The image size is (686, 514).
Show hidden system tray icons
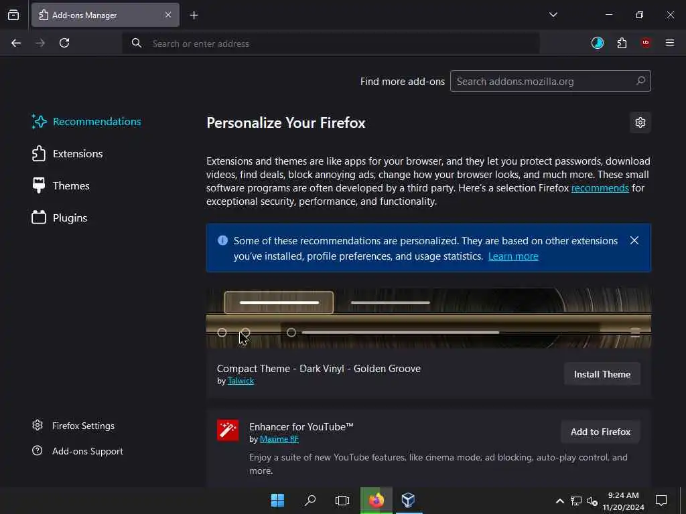pyautogui.click(x=559, y=501)
